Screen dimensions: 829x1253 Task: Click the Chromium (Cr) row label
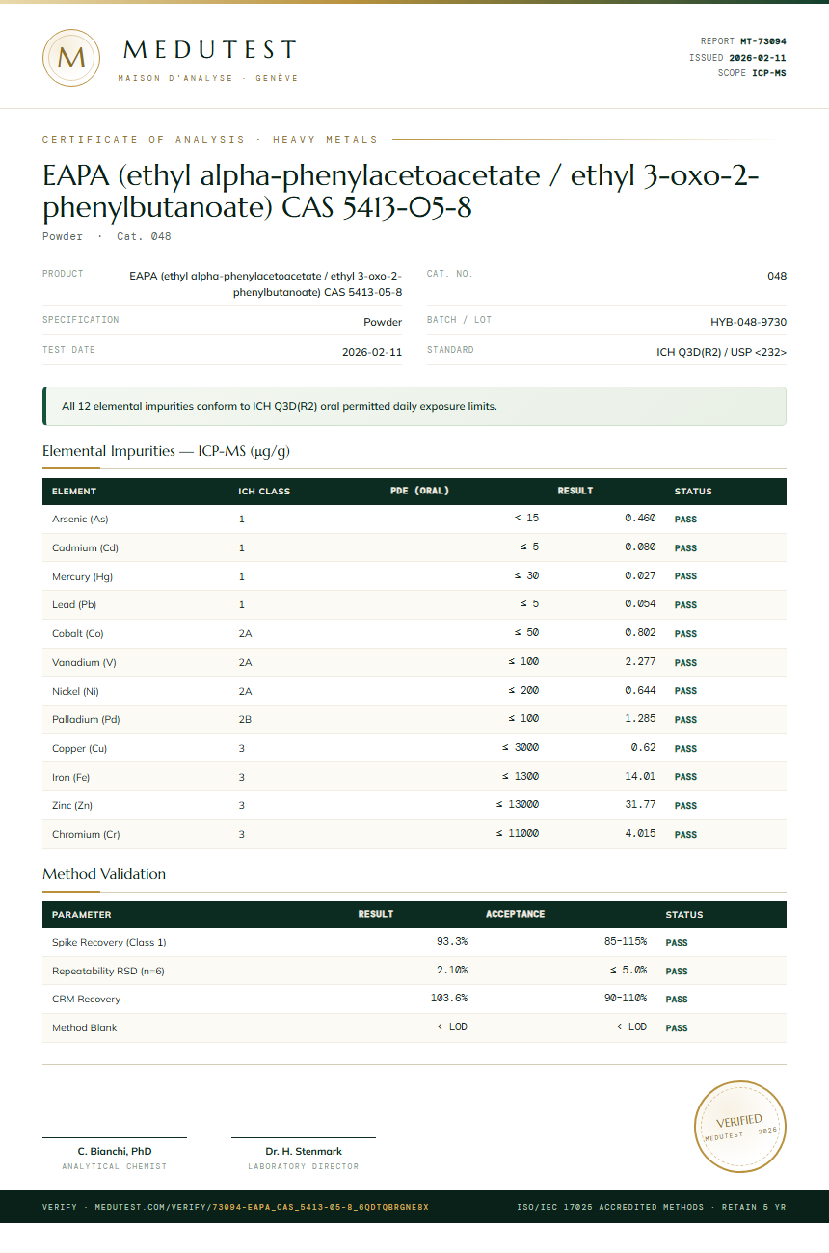click(86, 835)
